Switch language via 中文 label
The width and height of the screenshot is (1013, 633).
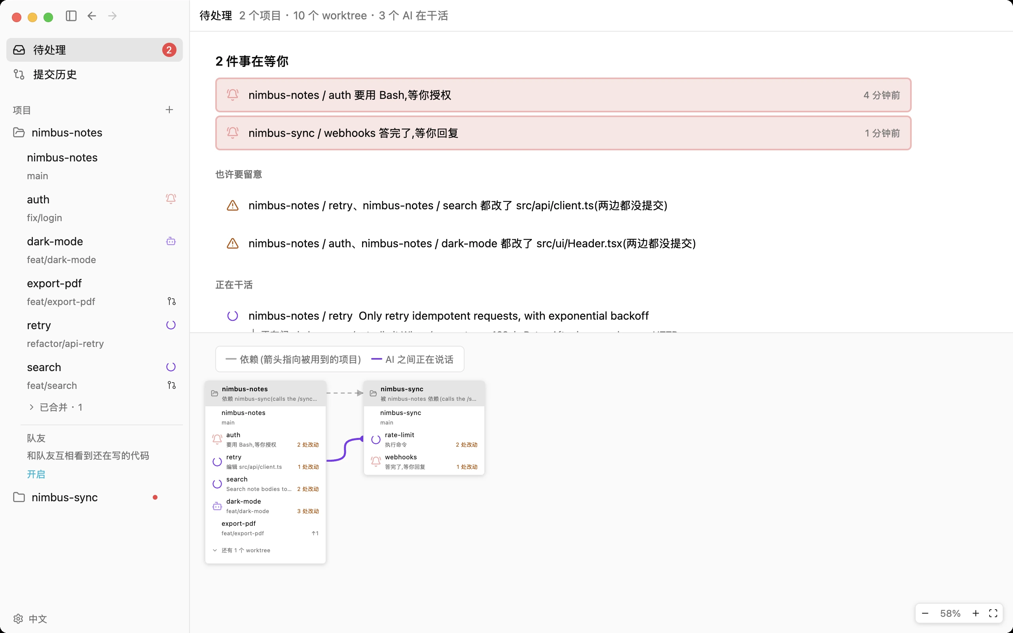[x=38, y=619]
